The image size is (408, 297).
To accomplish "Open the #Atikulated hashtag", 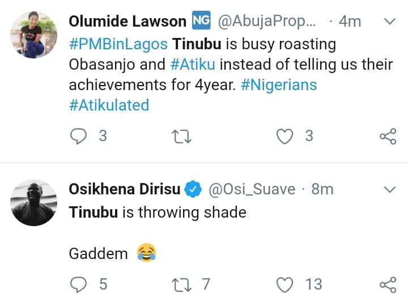I will pos(109,105).
